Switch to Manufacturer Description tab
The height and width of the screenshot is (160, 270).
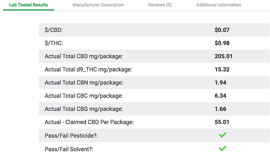(98, 5)
